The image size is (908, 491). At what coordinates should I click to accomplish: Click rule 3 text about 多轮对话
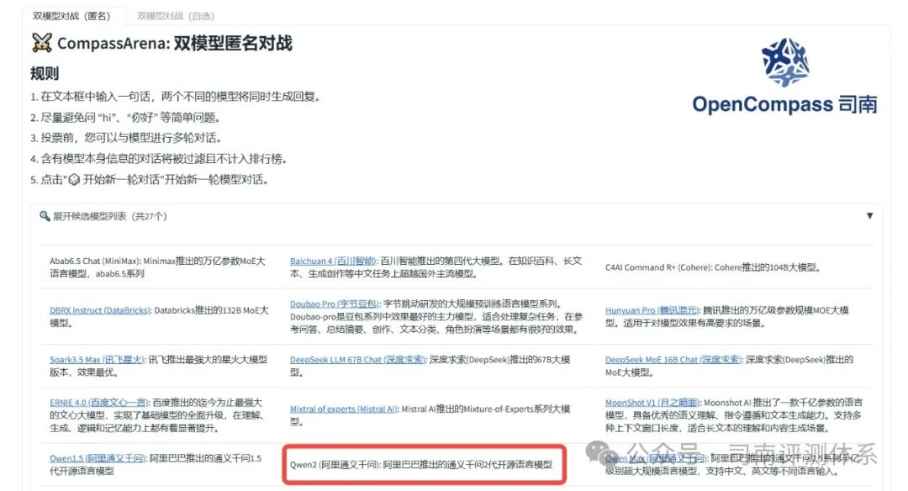(x=126, y=138)
